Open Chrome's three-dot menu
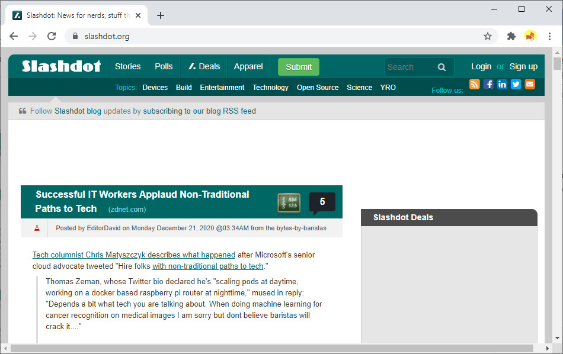The height and width of the screenshot is (354, 563). coord(549,36)
